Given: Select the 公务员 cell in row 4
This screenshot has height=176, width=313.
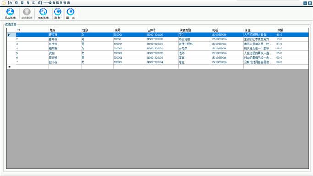Looking at the screenshot, I should pos(195,49).
